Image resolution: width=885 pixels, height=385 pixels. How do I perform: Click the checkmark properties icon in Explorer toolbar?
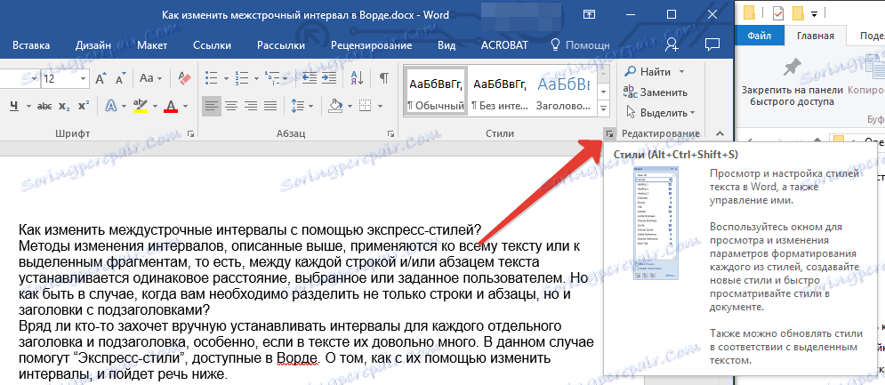pyautogui.click(x=778, y=13)
